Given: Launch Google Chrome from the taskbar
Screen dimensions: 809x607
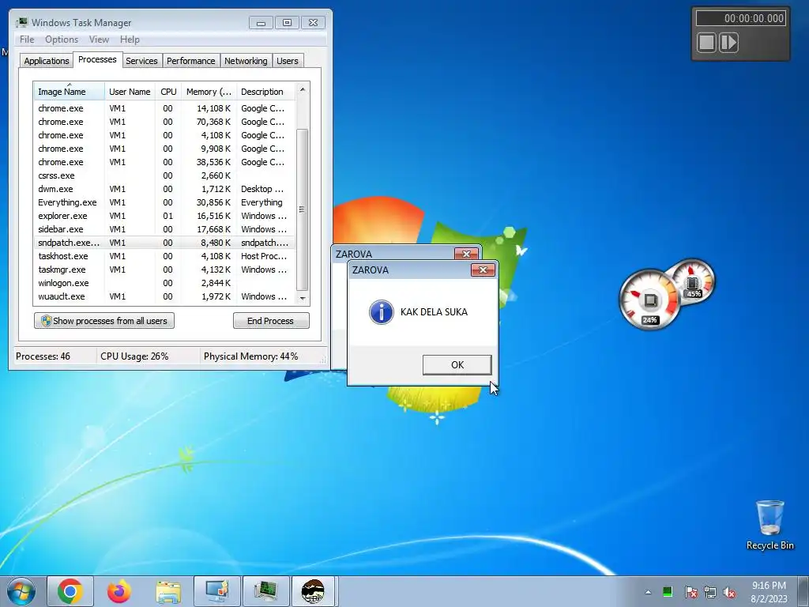Looking at the screenshot, I should tap(70, 591).
